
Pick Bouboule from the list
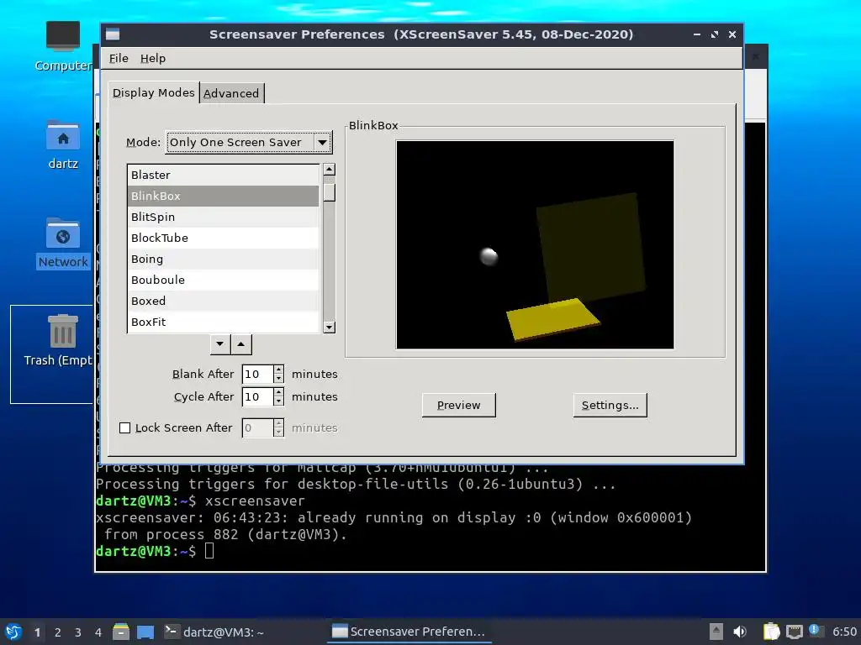[x=223, y=280]
